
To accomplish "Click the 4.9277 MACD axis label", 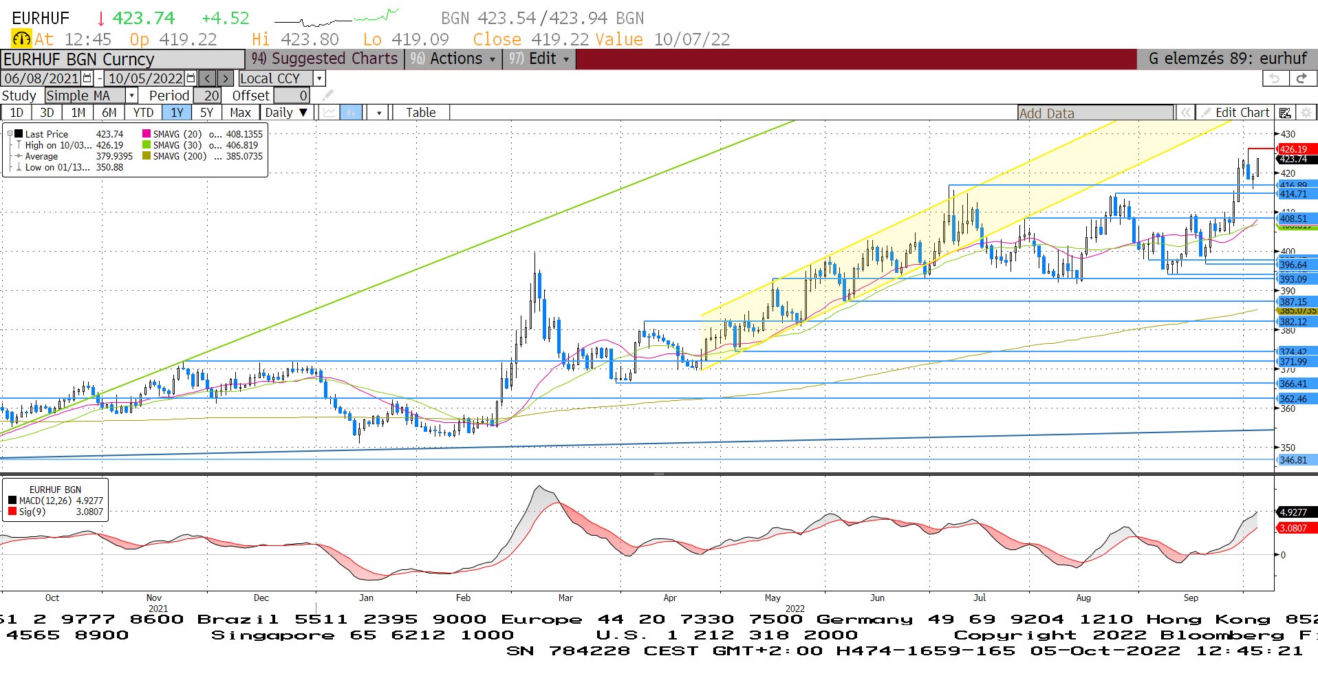I will coord(1297,512).
